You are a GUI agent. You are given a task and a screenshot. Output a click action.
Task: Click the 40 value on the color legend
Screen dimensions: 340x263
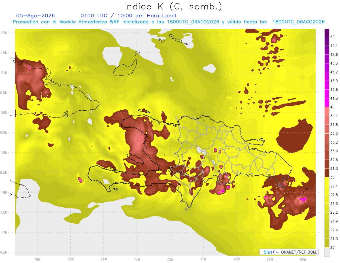333,107
